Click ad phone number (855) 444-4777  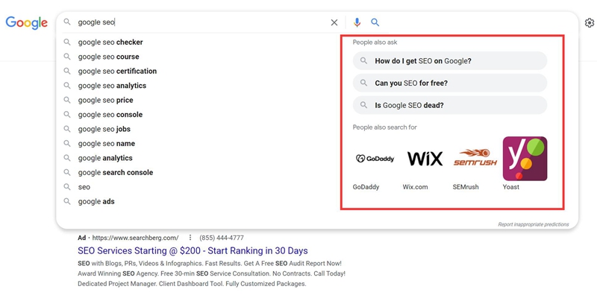tap(222, 238)
